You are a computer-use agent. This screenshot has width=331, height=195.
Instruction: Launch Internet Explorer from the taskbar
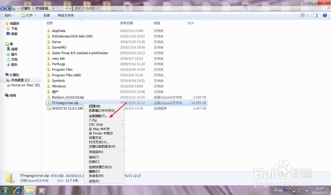coord(18,191)
